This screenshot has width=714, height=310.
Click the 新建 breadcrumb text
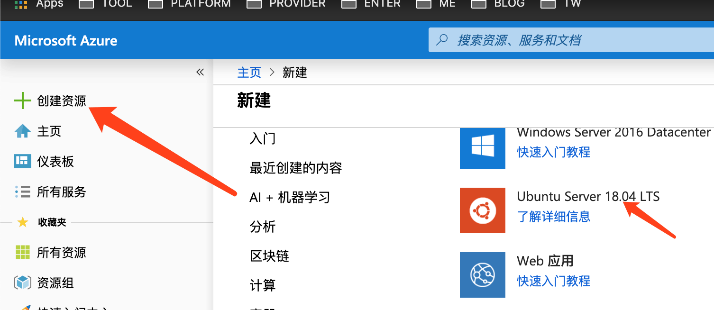(x=295, y=73)
